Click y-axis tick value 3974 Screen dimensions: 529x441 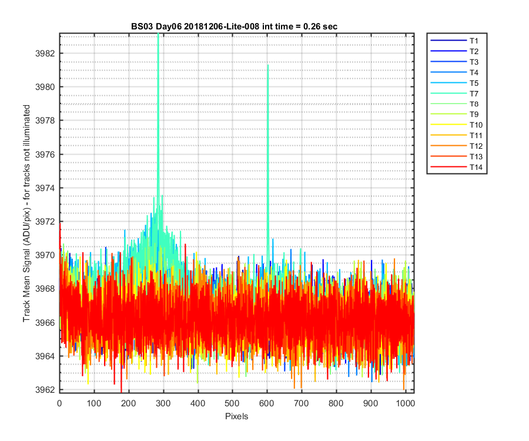pyautogui.click(x=45, y=188)
